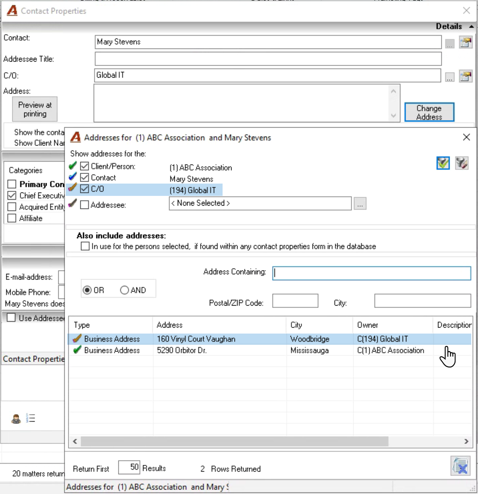Image resolution: width=478 pixels, height=494 pixels.
Task: Select the 160 Vinyl Court Vaughan row
Action: (270, 339)
